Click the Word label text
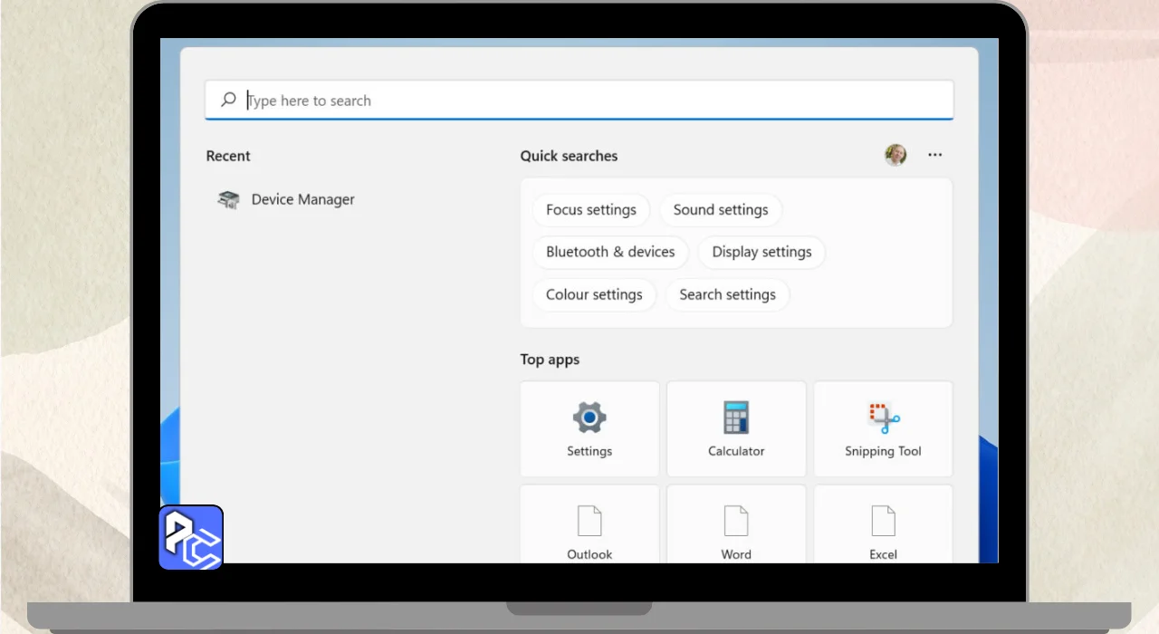The height and width of the screenshot is (634, 1159). click(x=736, y=554)
